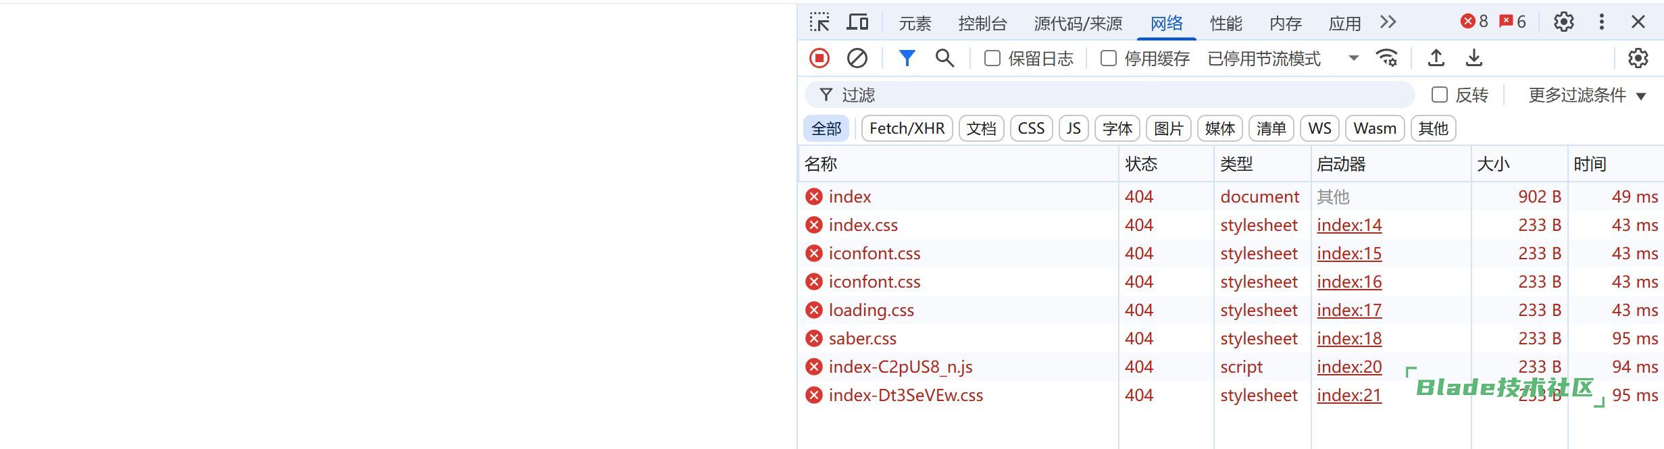Filter by 清单 type
The height and width of the screenshot is (449, 1664).
(x=1271, y=128)
